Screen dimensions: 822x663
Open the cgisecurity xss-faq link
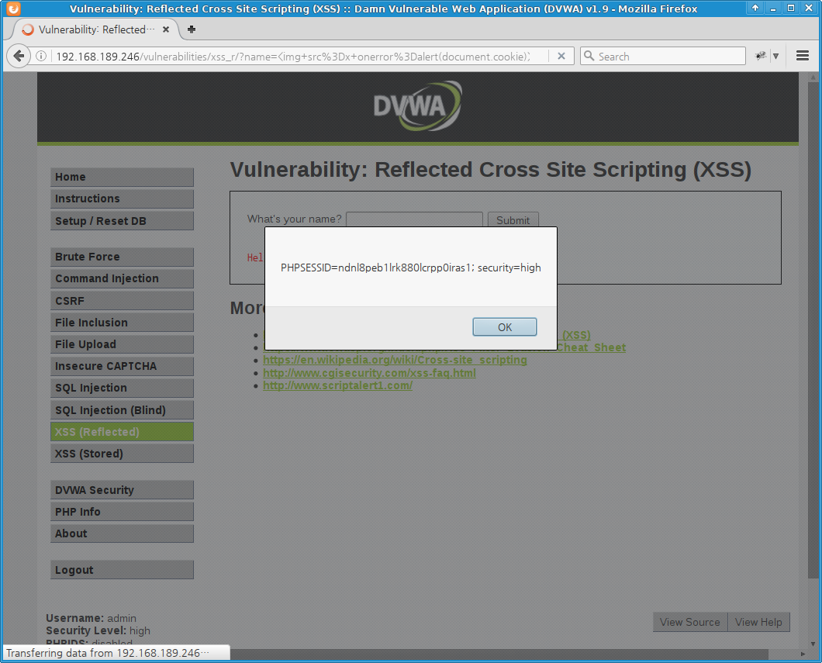coord(369,373)
